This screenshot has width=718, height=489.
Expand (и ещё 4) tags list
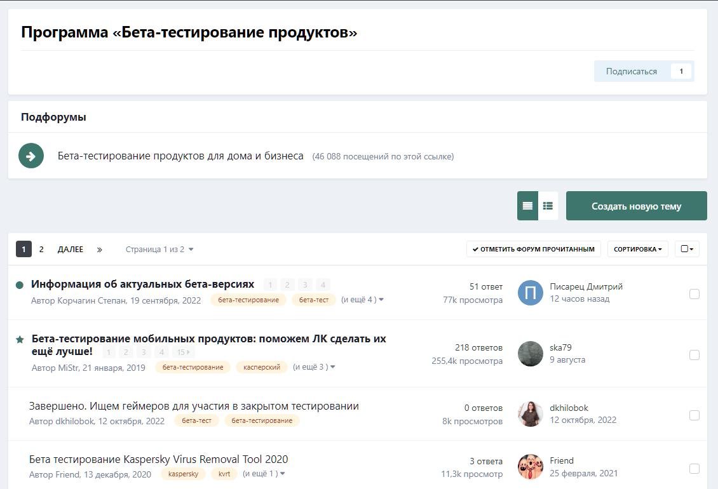point(362,300)
